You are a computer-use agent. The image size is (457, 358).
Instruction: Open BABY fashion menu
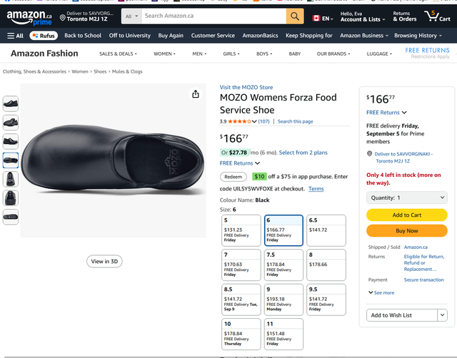click(295, 54)
